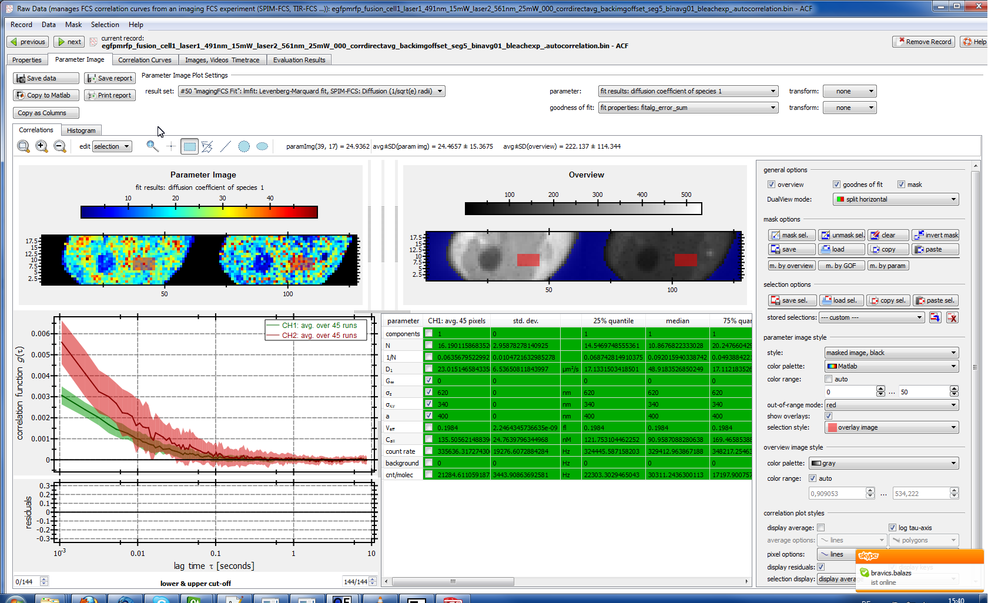Click the store selection icon
Viewport: 988px width, 603px height.
click(935, 317)
